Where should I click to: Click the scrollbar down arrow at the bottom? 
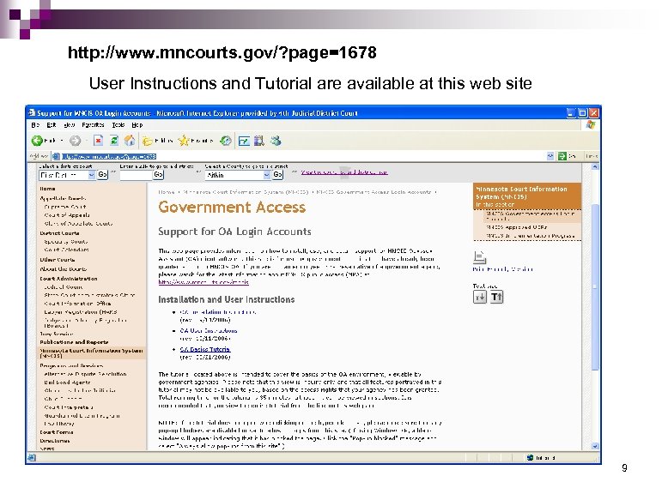595,446
